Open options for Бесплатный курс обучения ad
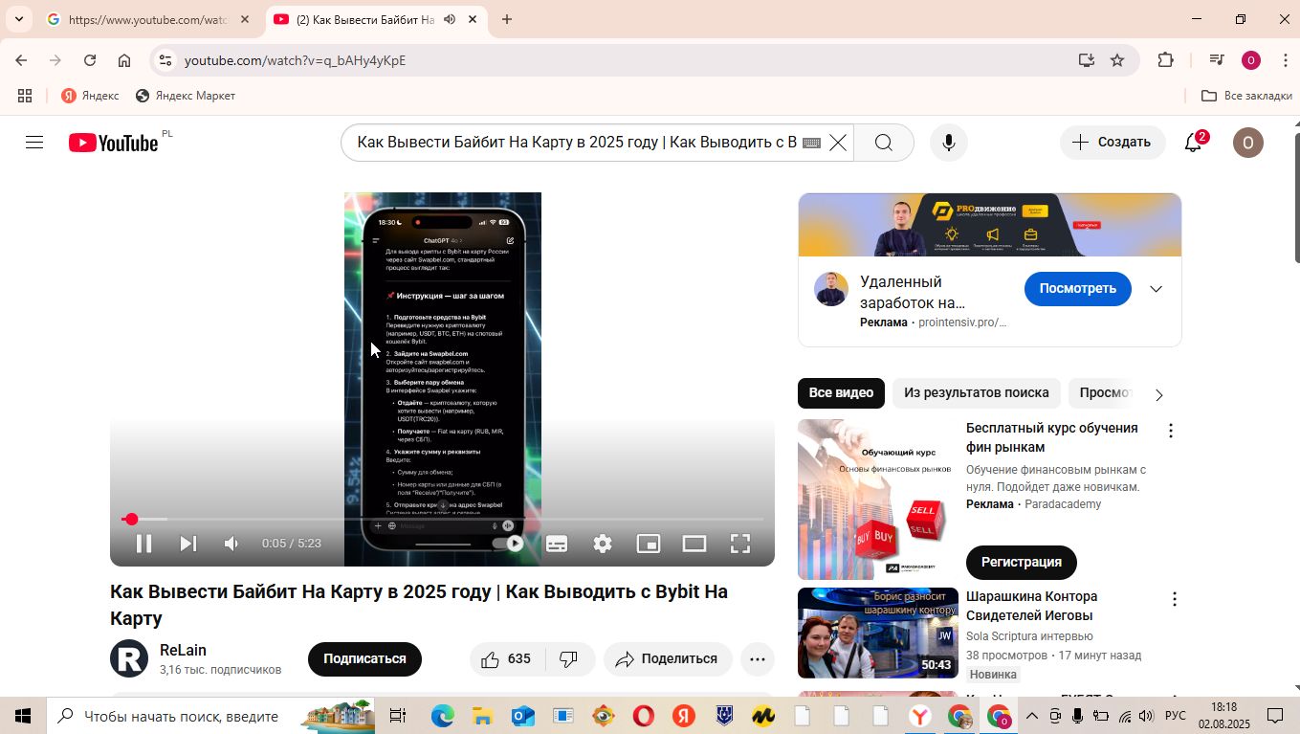Screen dimensions: 1300x734 [x=1170, y=432]
